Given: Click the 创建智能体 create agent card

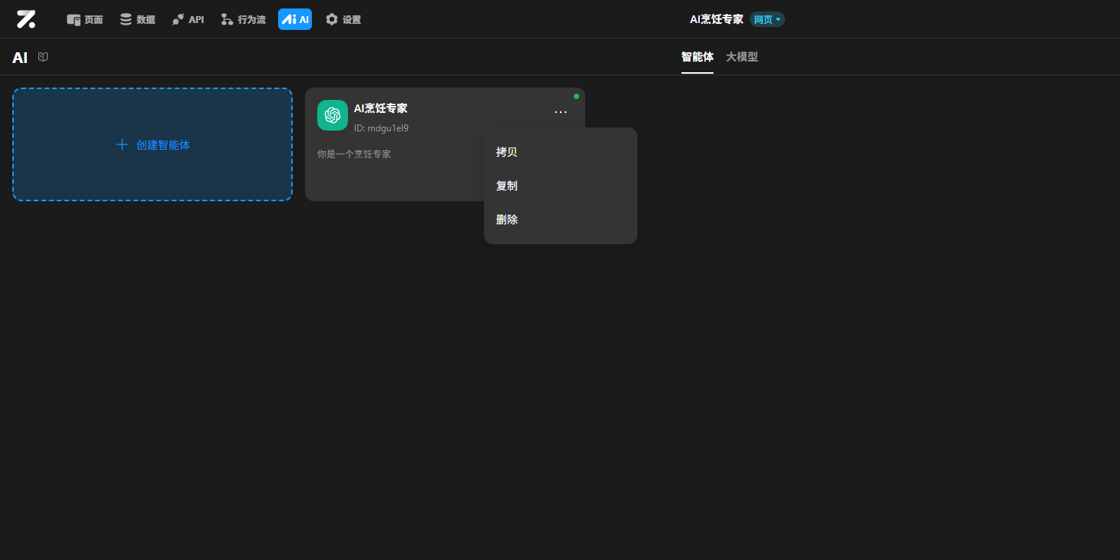Looking at the screenshot, I should (x=152, y=144).
